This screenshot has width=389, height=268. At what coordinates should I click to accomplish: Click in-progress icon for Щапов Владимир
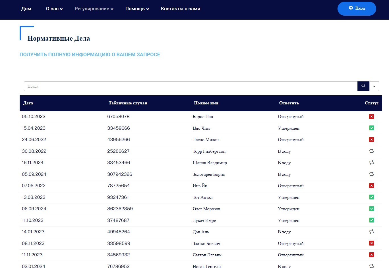(371, 162)
